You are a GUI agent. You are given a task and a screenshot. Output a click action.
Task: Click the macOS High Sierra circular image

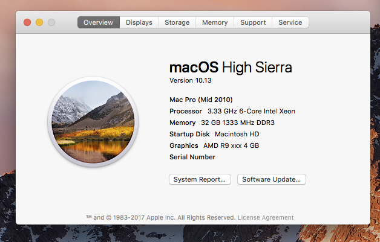pos(93,122)
